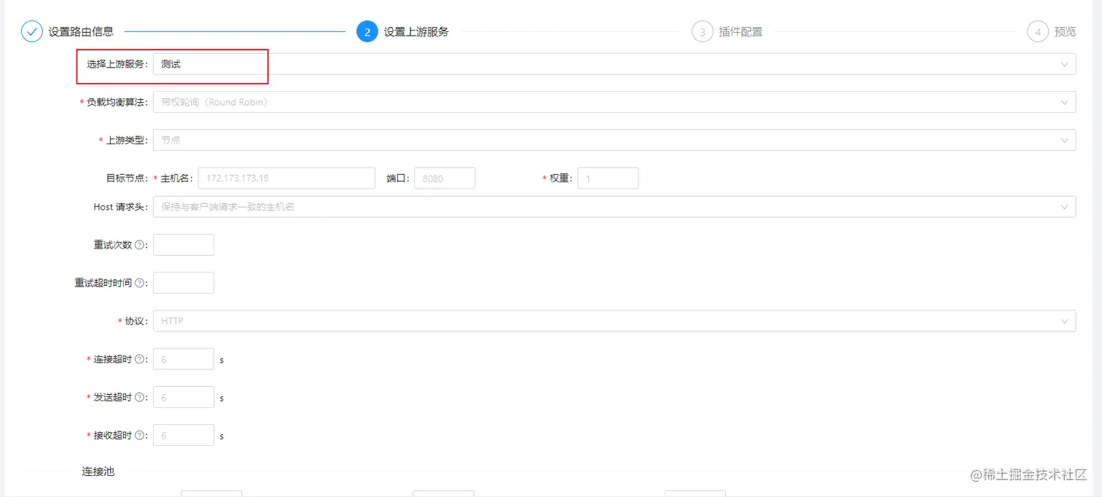Screen dimensions: 1102x497
Task: Expand the Host 请求头 dropdown
Action: (614, 207)
